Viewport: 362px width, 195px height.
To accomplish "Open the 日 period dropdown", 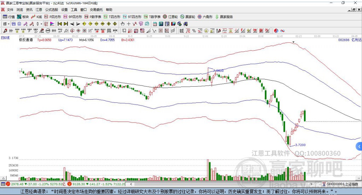I will click(6, 24).
